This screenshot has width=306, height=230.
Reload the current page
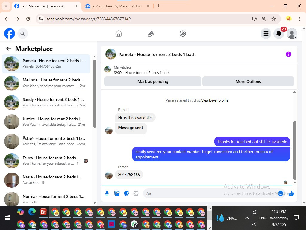(28, 19)
